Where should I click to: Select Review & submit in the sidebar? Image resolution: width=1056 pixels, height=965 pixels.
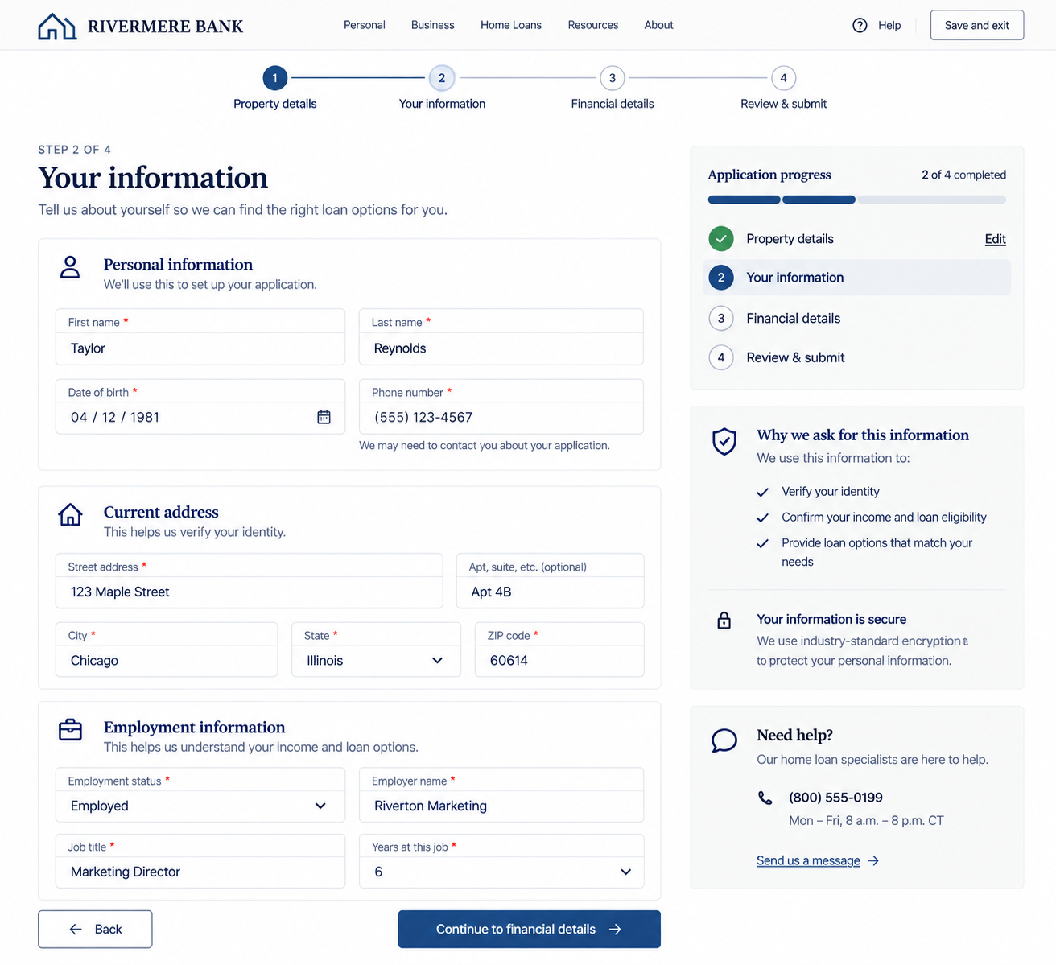857,357
